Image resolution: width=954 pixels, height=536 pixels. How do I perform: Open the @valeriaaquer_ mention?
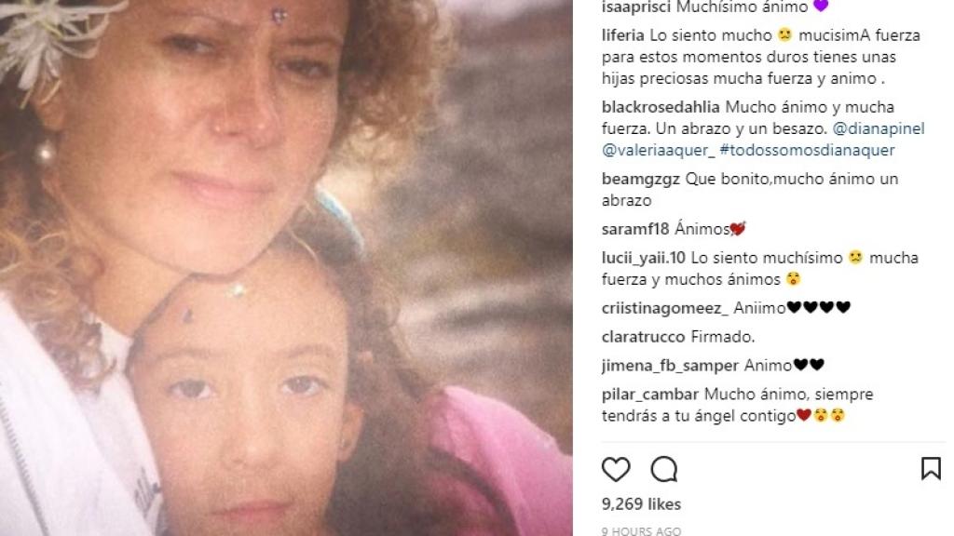[x=659, y=150]
